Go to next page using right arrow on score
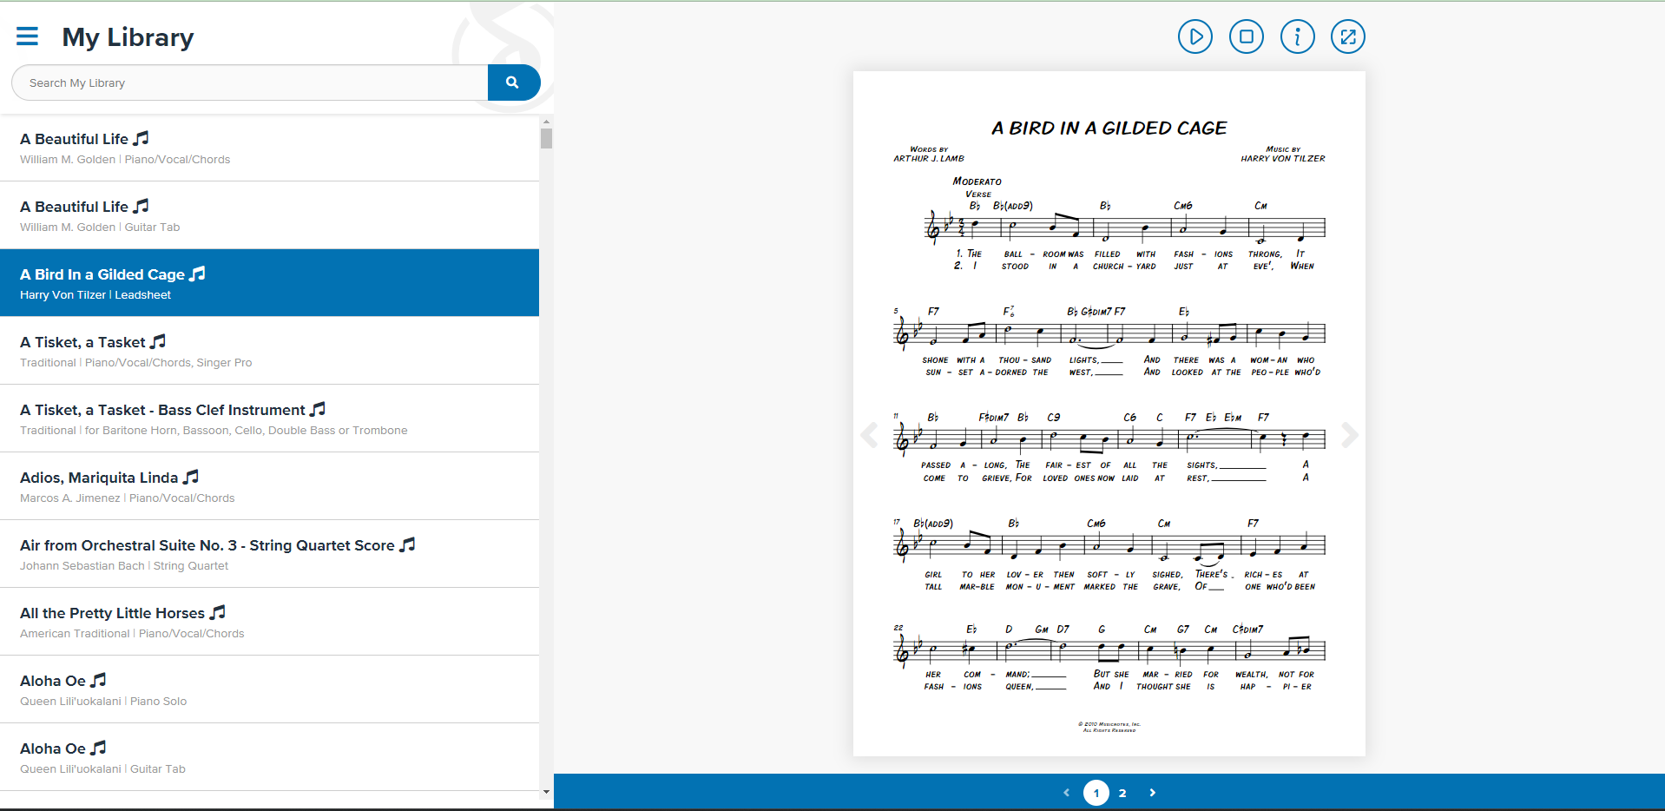Image resolution: width=1665 pixels, height=811 pixels. point(1349,435)
